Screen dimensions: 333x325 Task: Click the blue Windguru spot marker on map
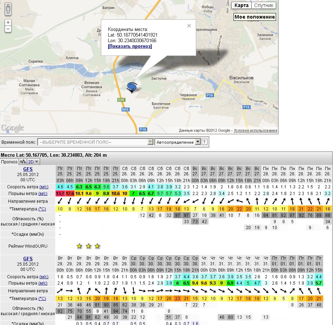coord(132,87)
